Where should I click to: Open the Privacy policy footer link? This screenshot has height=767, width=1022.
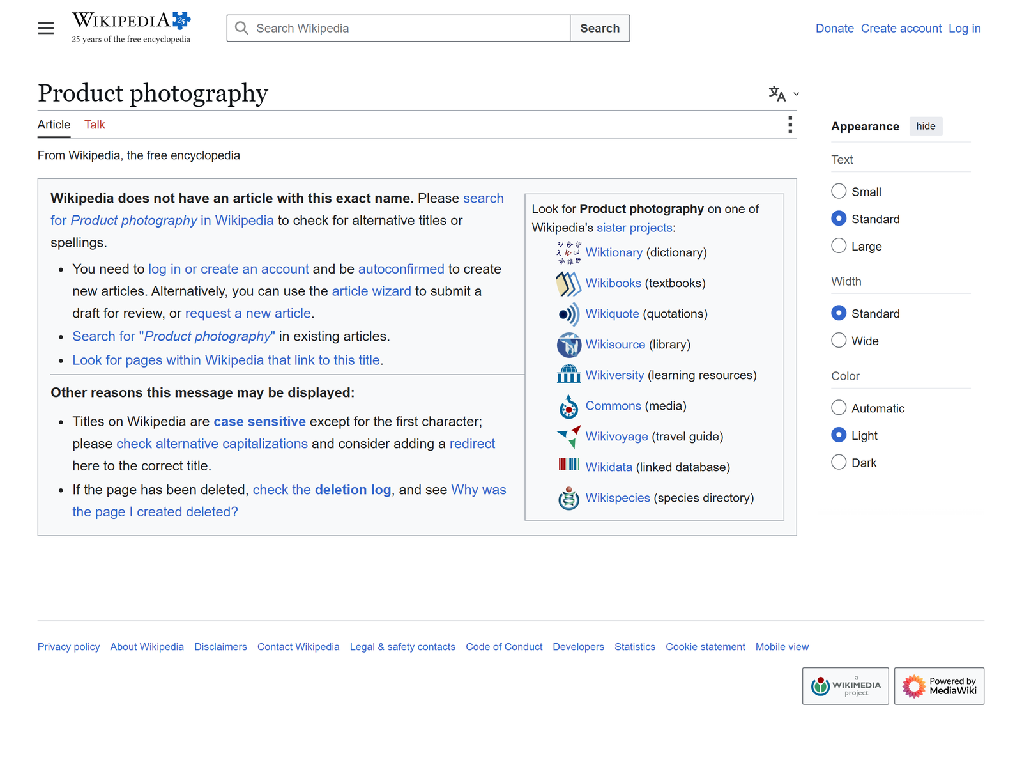pyautogui.click(x=69, y=647)
